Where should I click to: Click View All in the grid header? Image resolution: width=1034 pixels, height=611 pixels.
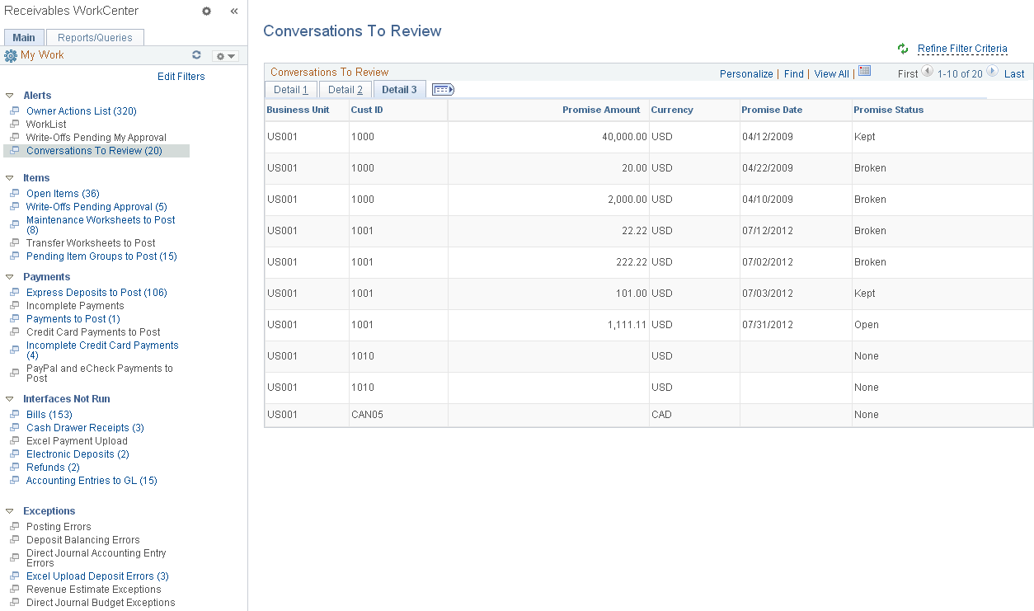click(x=831, y=74)
